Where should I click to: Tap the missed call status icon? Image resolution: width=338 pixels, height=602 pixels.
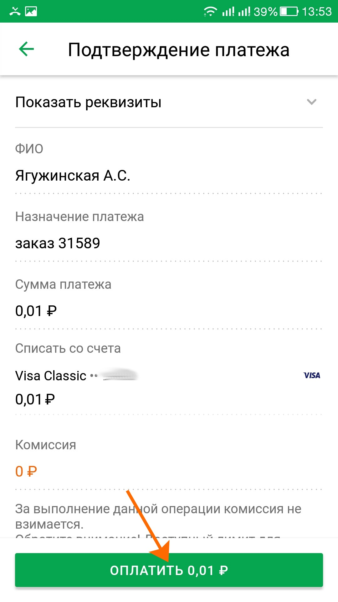click(x=15, y=12)
